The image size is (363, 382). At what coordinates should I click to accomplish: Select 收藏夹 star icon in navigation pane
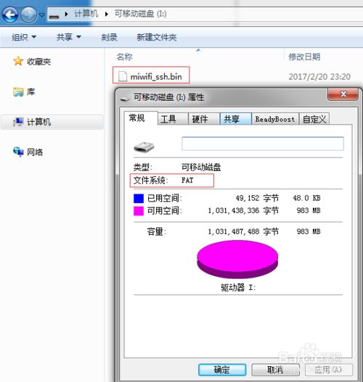(x=18, y=61)
